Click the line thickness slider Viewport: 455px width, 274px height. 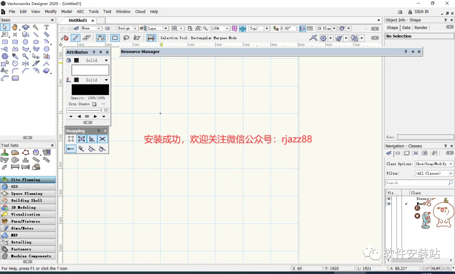(83, 110)
